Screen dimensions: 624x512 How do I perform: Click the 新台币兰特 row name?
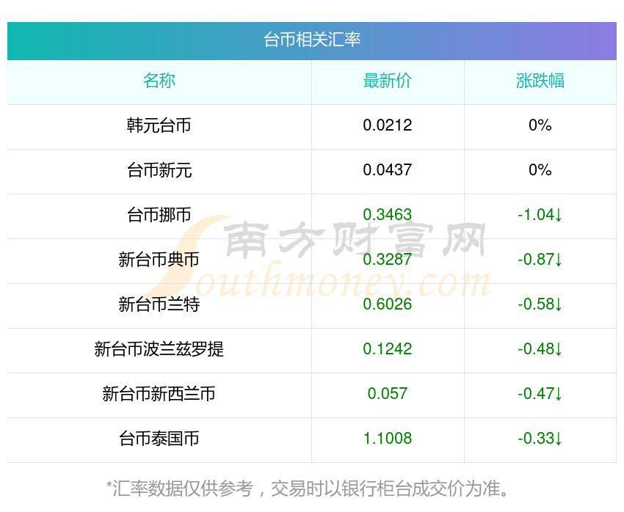[159, 304]
